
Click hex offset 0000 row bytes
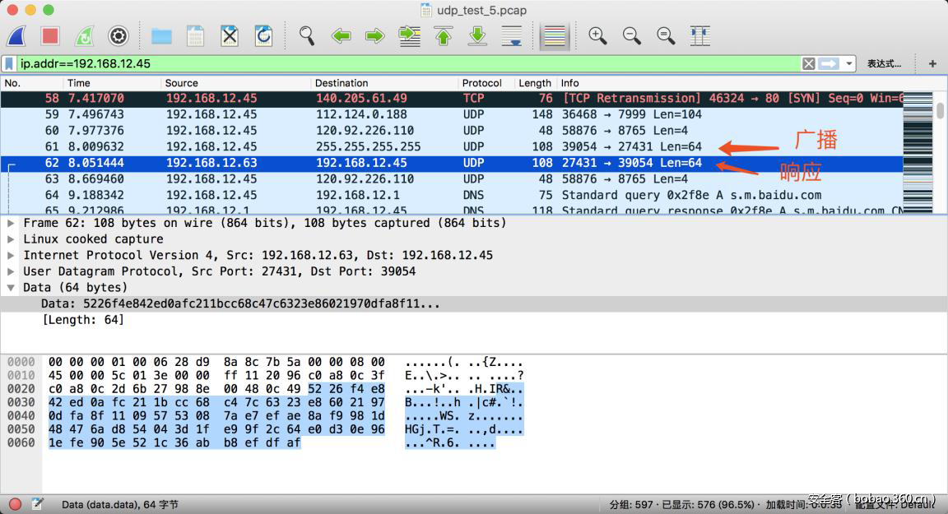(x=216, y=363)
